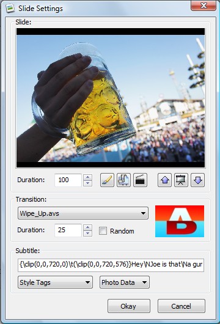Click the transition duration field showing 25

tap(68, 230)
